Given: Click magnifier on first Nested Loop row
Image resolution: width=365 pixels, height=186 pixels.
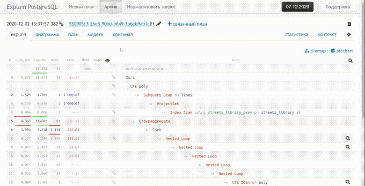Looking at the screenshot, I should [348, 138].
